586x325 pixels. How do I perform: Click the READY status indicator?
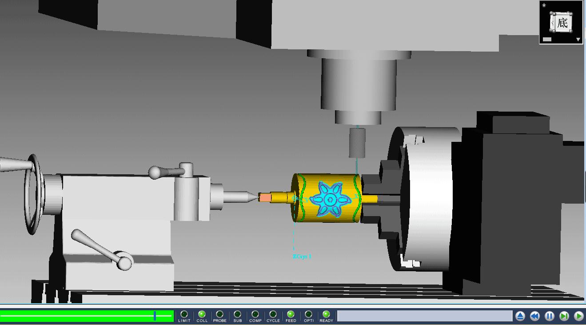326,314
